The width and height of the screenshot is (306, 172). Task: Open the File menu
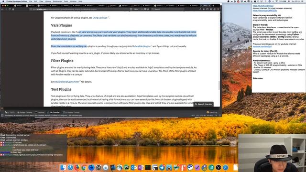[x=31, y=1]
